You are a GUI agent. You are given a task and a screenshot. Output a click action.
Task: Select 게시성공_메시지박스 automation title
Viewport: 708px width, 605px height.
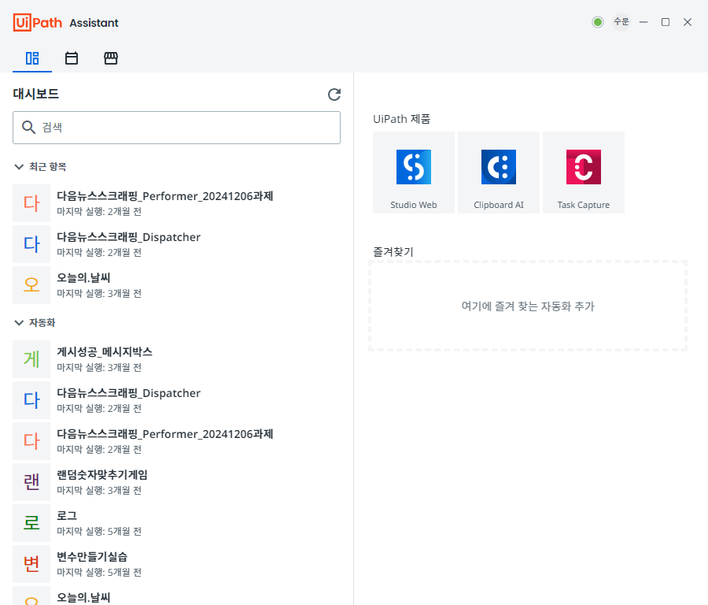point(105,352)
